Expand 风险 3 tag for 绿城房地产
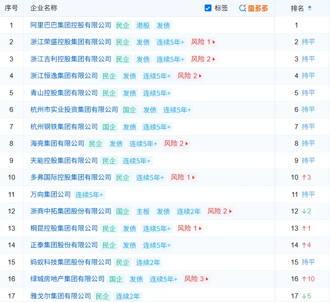 [197, 279]
